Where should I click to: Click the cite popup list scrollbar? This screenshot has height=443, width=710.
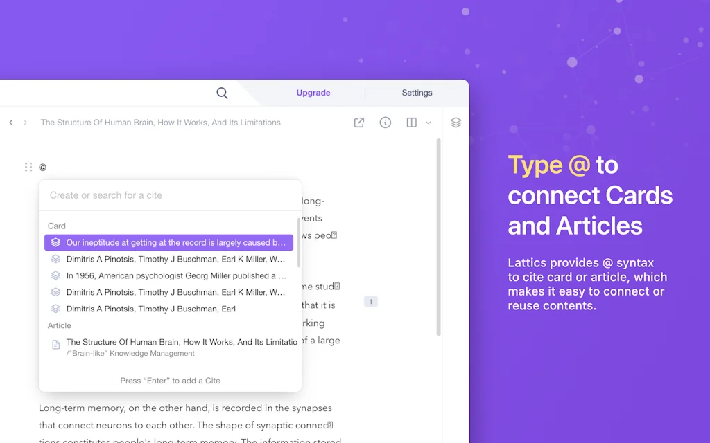click(298, 242)
